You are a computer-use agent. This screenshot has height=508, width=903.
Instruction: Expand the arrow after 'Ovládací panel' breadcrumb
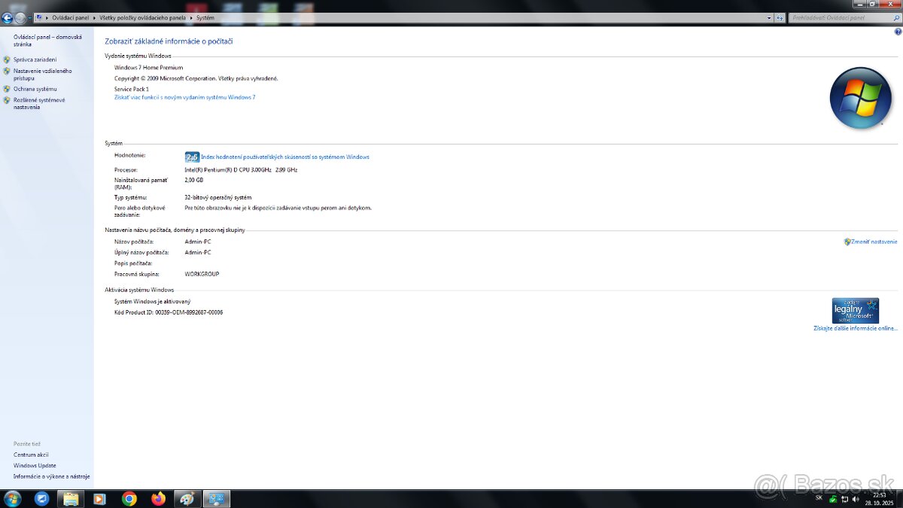tap(93, 17)
